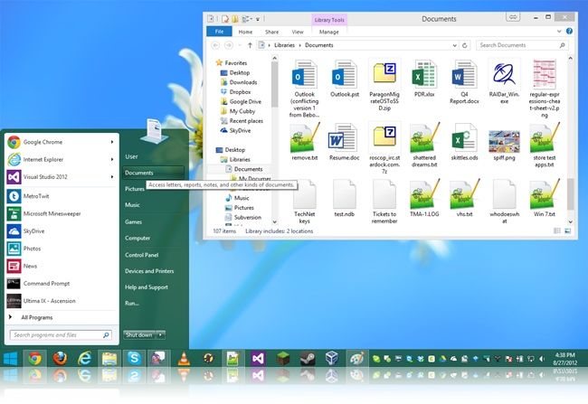
Task: Select the Resume.doc file
Action: click(x=345, y=143)
